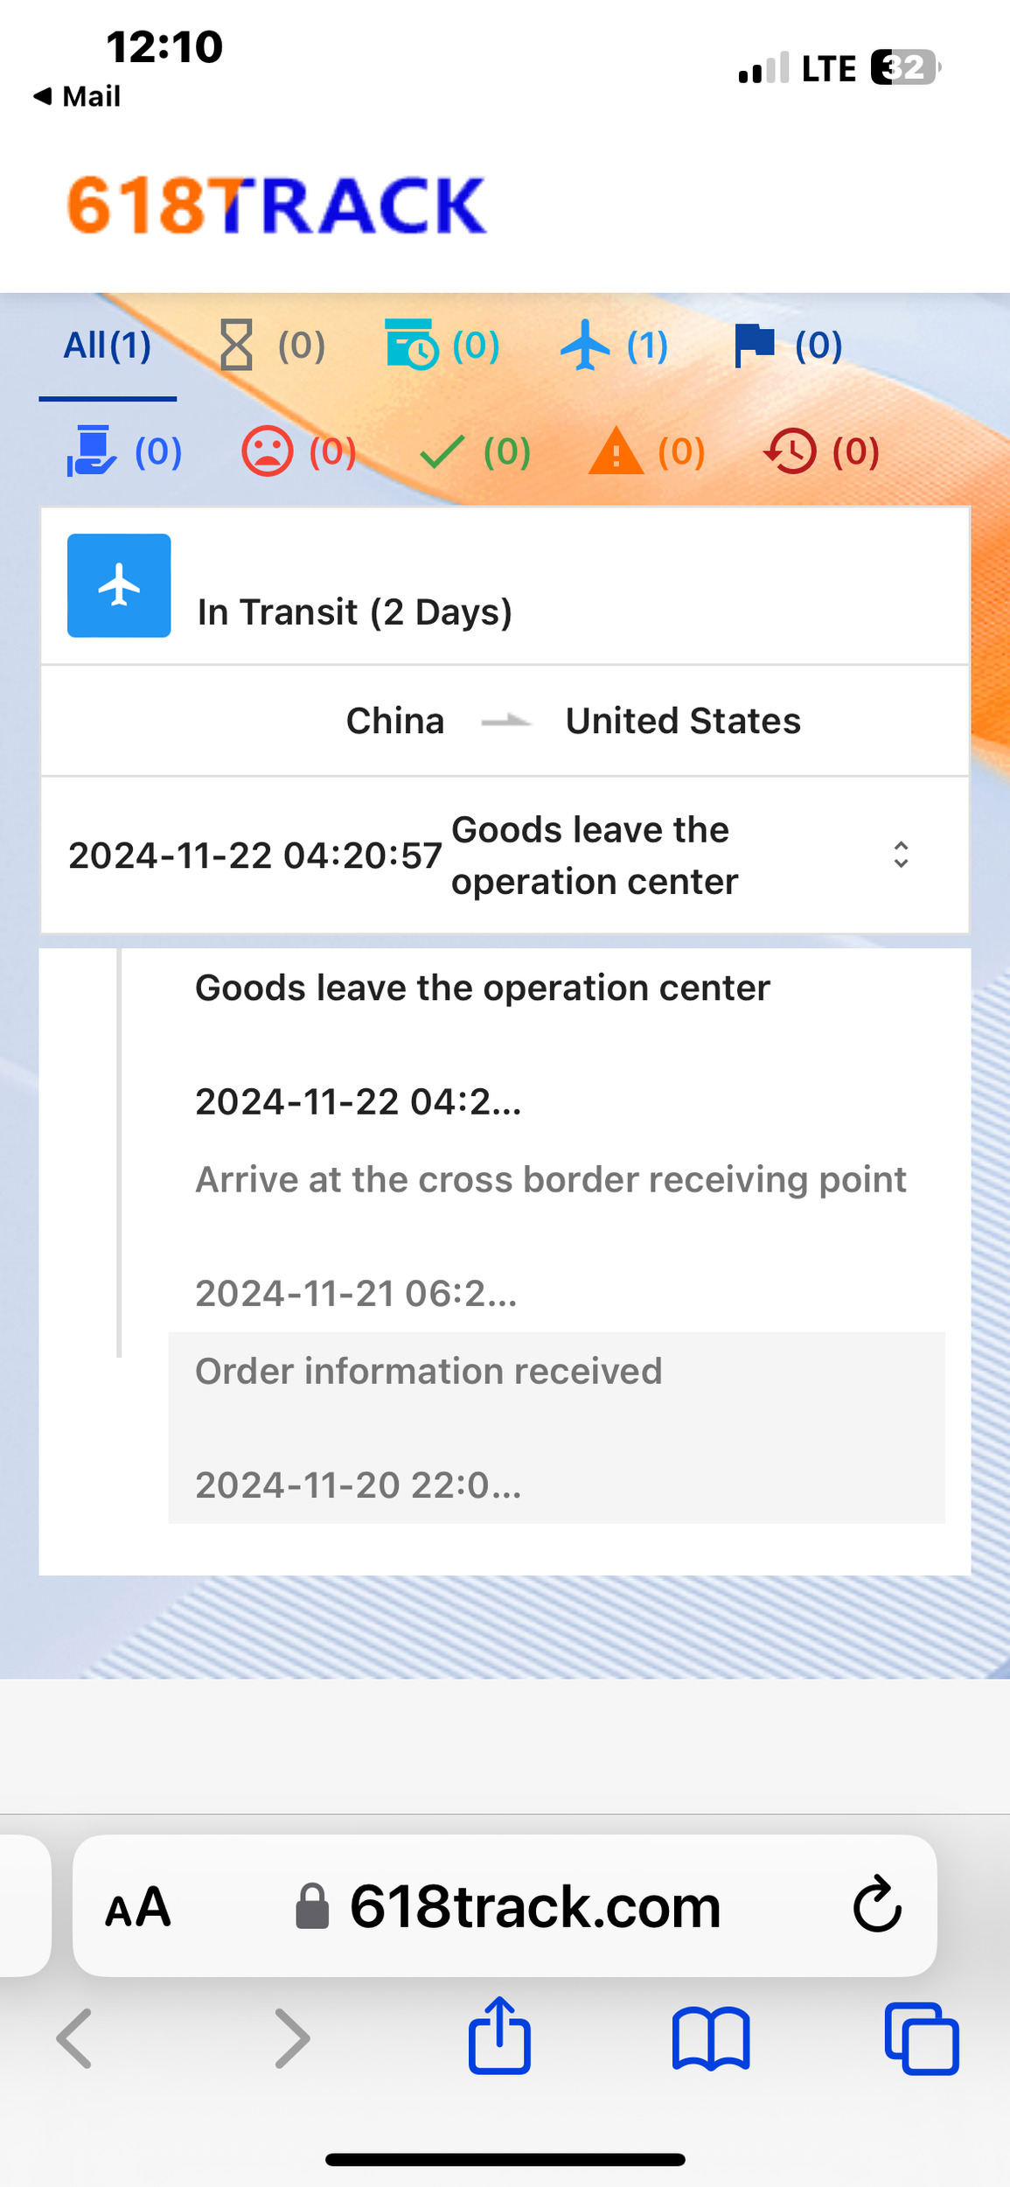Collapse tracking details with the up-down chevron

pyautogui.click(x=901, y=855)
